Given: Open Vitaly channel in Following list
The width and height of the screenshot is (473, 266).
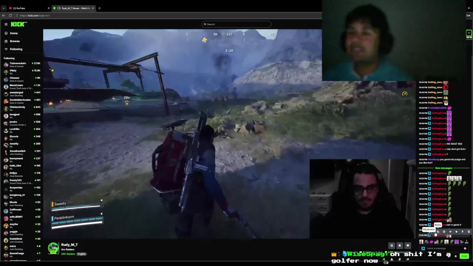Looking at the screenshot, I should [x=22, y=72].
